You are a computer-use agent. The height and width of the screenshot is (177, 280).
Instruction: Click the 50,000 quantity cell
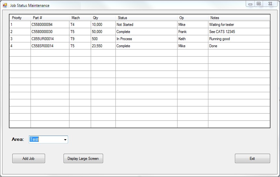click(x=103, y=32)
